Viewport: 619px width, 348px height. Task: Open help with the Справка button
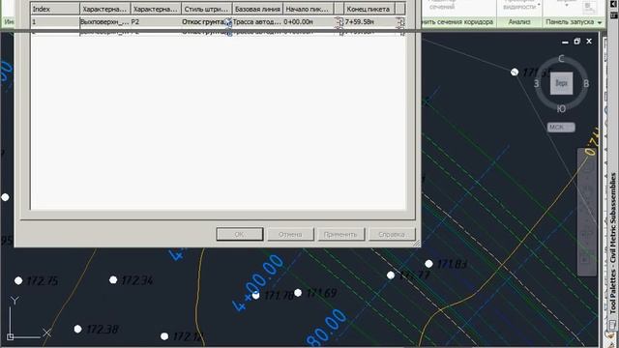tap(392, 234)
